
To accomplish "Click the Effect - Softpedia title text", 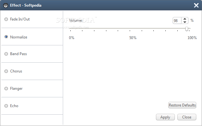I will coord(26,5).
